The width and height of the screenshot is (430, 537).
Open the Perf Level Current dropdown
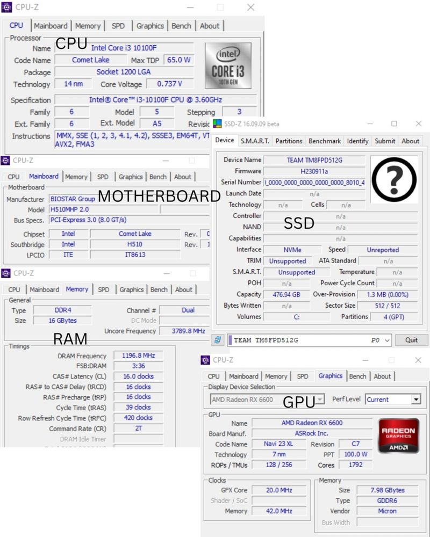tap(416, 400)
